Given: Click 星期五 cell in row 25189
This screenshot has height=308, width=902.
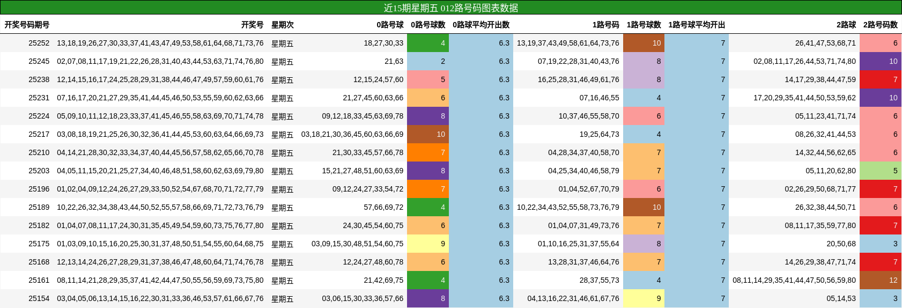Looking at the screenshot, I should pyautogui.click(x=282, y=207).
